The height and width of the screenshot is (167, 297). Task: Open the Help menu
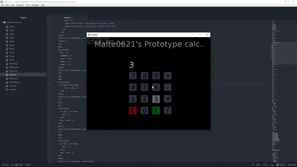point(43,5)
